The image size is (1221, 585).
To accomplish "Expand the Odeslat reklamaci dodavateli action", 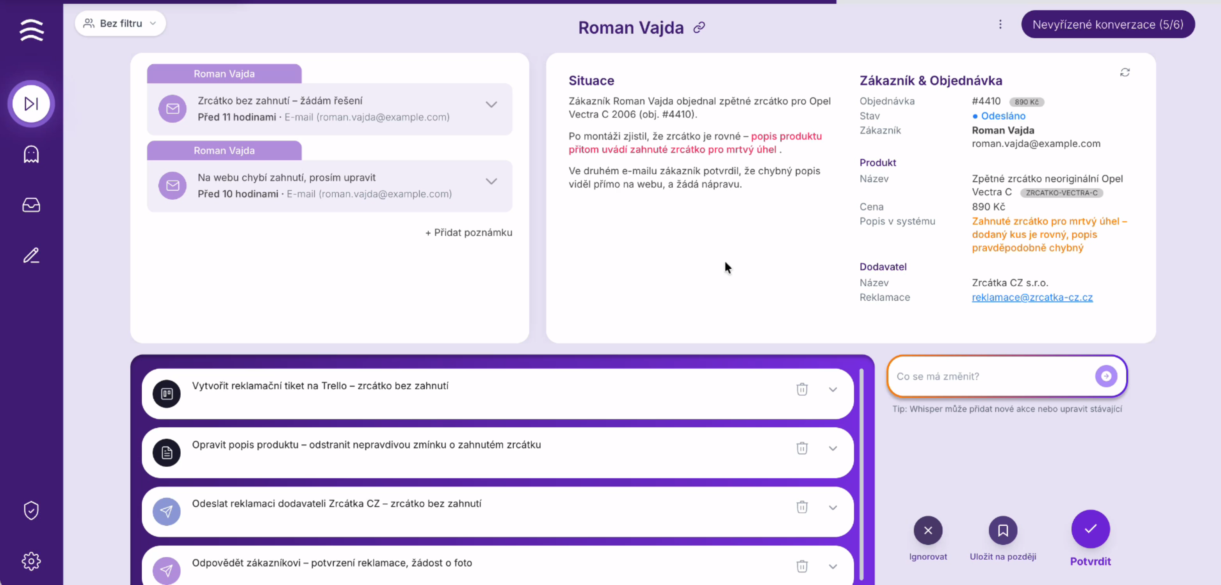I will tap(832, 507).
